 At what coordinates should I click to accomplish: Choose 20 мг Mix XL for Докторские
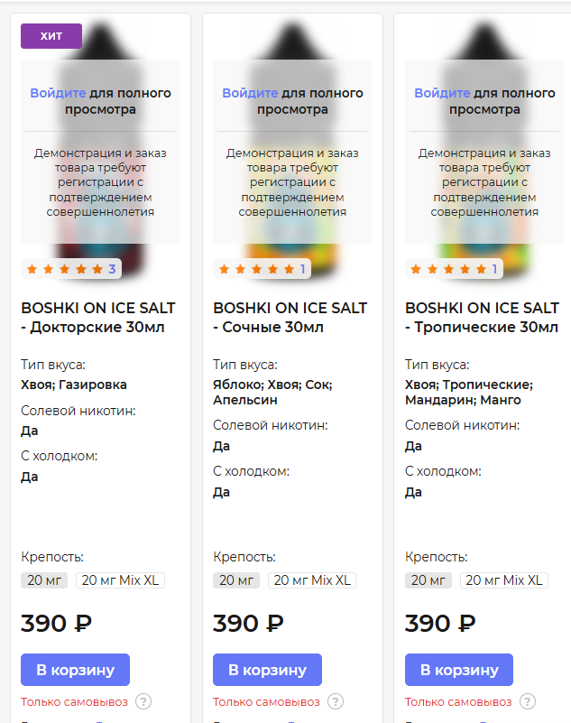coord(120,580)
